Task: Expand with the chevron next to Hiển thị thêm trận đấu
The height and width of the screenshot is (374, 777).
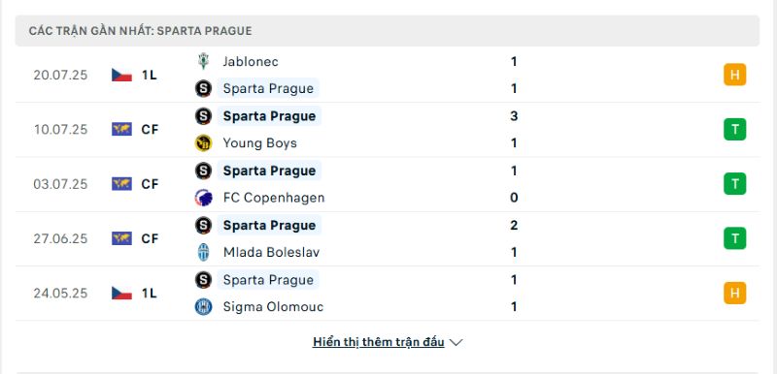Action: point(456,342)
